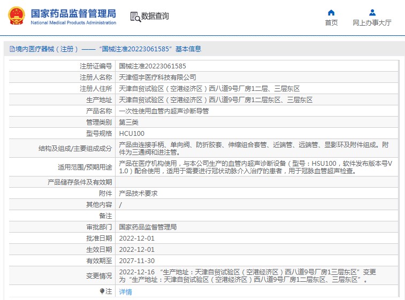Click the 生产地址 address value
Image resolution: width=405 pixels, height=300 pixels.
click(216, 99)
